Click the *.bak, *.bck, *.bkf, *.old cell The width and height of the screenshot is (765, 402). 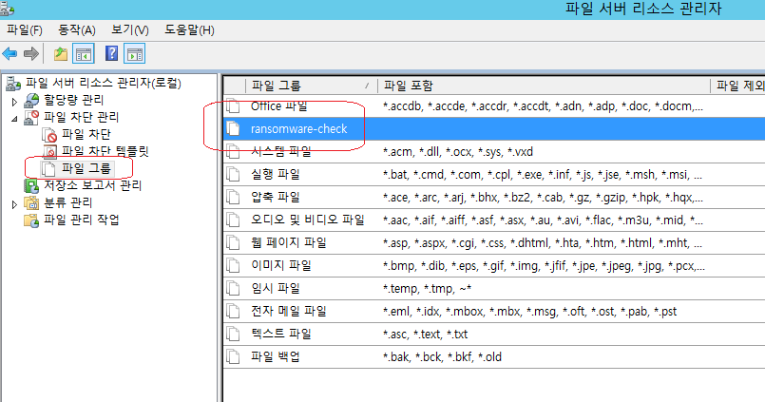[x=442, y=357]
